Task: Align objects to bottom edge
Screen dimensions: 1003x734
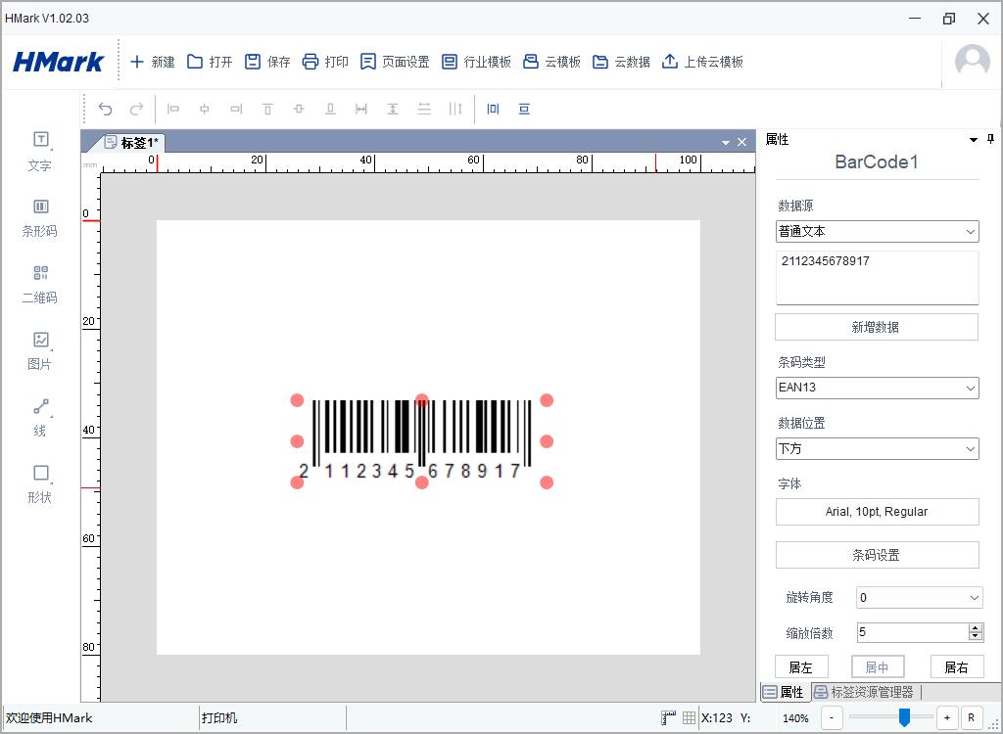Action: (330, 110)
